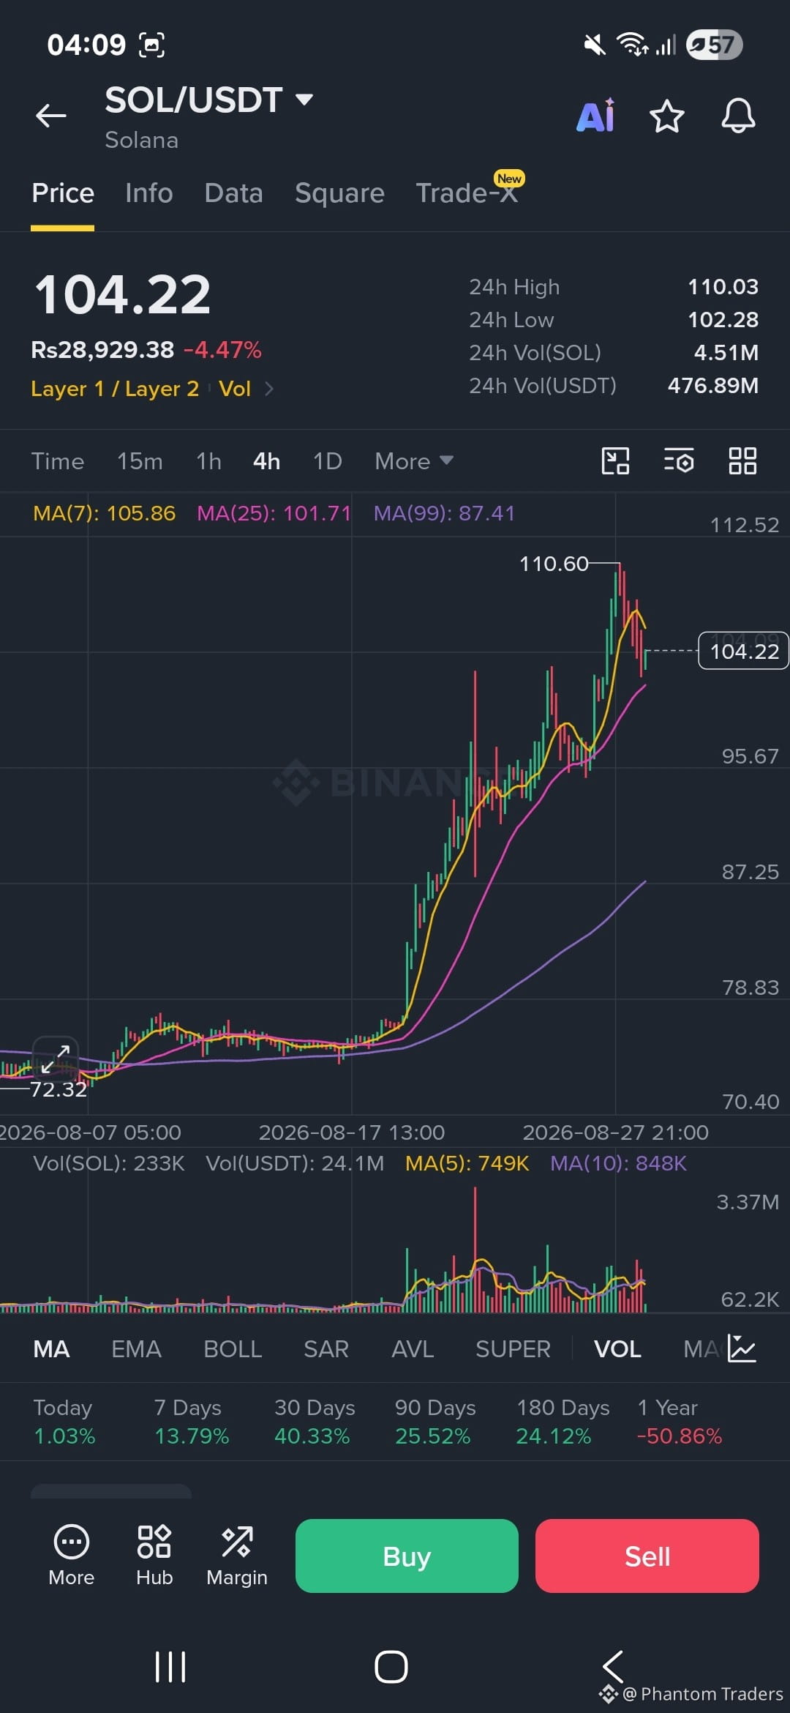Tap the 24h Vol(USDT) 476.89M value
The image size is (790, 1713).
tap(713, 385)
